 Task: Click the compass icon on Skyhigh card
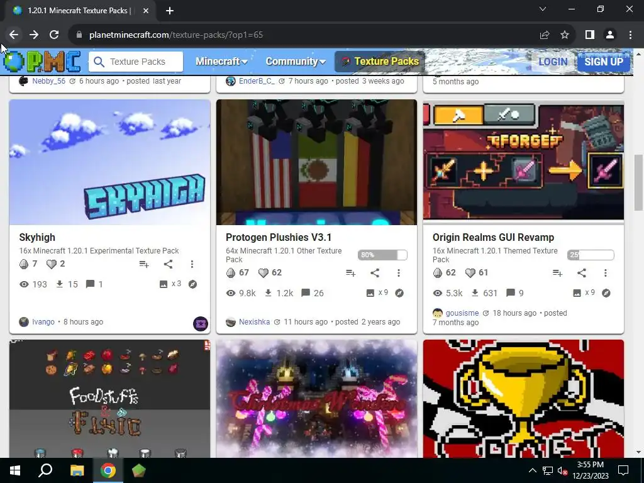(192, 284)
